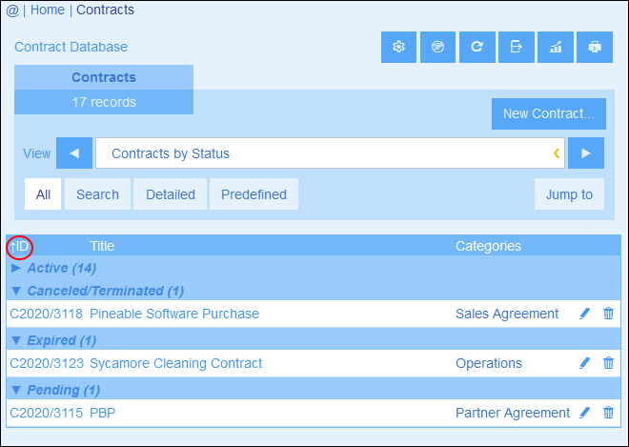Click the print icon button
Viewport: 629px width, 447px height.
(595, 47)
